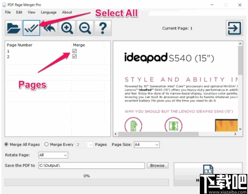Click the double-arrow undo icon in the toolbar
The width and height of the screenshot is (248, 194).
tap(49, 28)
